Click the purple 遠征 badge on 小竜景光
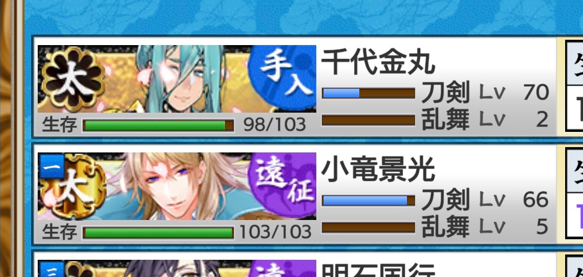This screenshot has height=277, width=583. 283,186
